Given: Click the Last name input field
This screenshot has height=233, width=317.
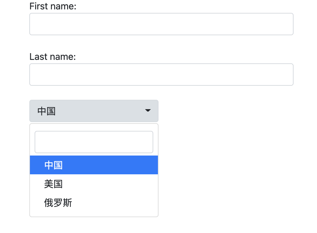Looking at the screenshot, I should tap(161, 74).
